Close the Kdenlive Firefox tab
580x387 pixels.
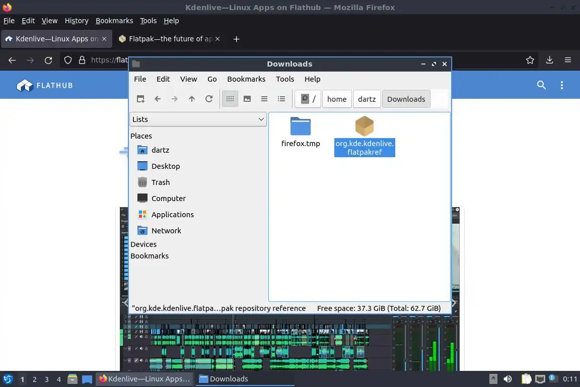(104, 39)
